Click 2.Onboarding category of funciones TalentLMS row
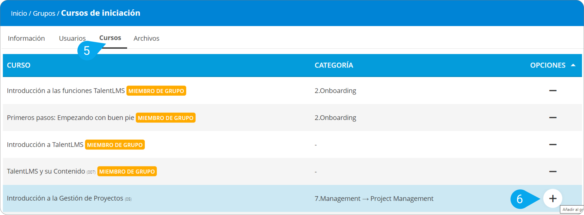Screen dimensions: 584x215 pos(335,91)
